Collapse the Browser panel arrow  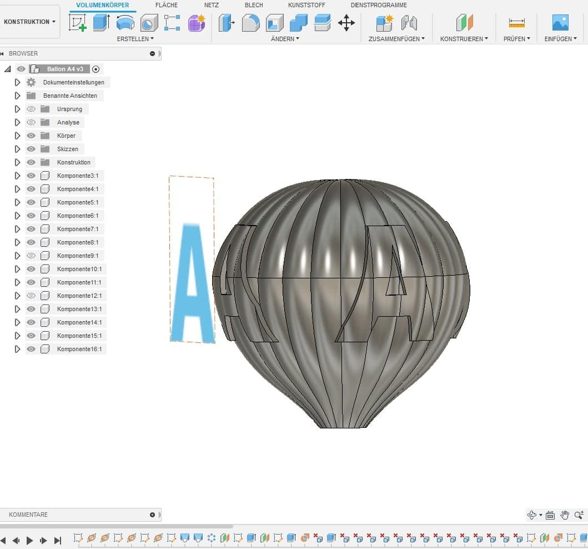[2, 54]
